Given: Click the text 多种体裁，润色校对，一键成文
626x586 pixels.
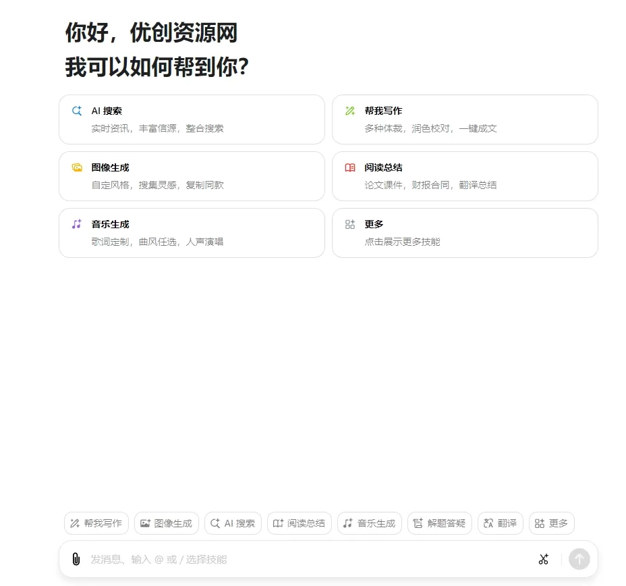Looking at the screenshot, I should pos(430,128).
